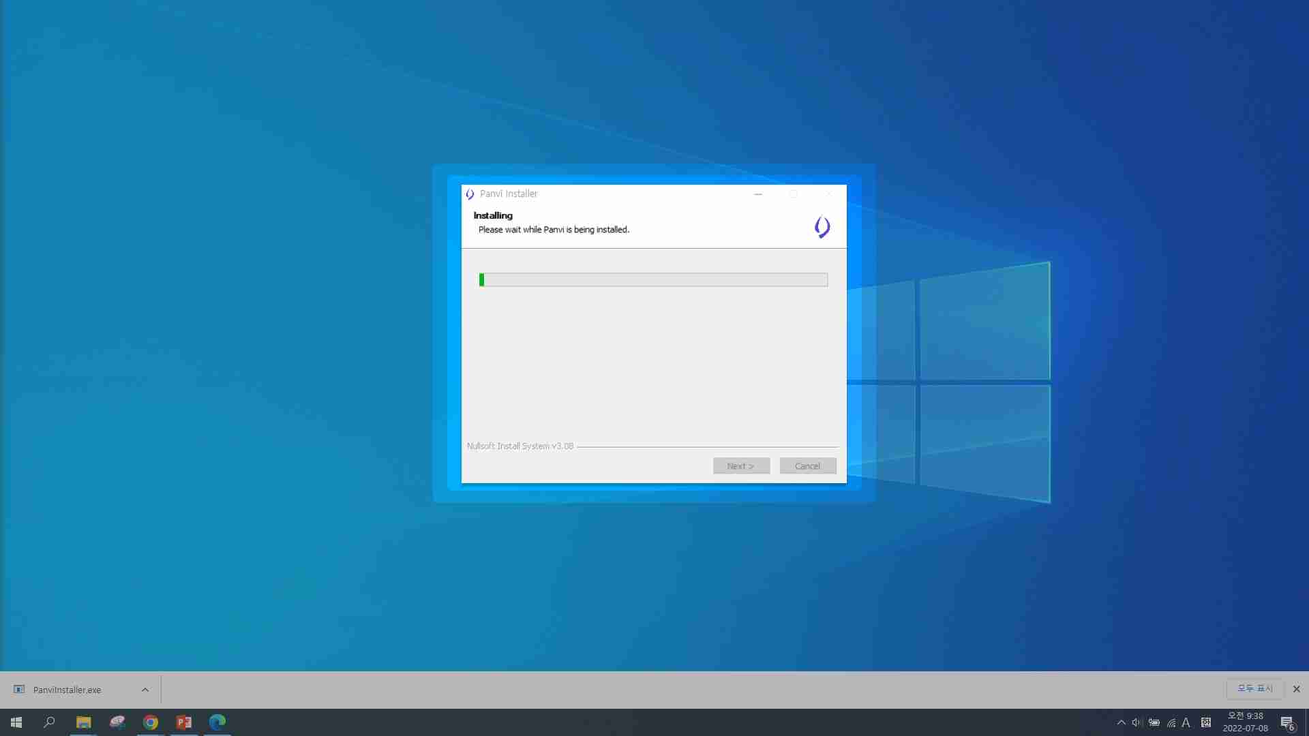
Task: Open the clock and calendar flyout
Action: point(1245,722)
